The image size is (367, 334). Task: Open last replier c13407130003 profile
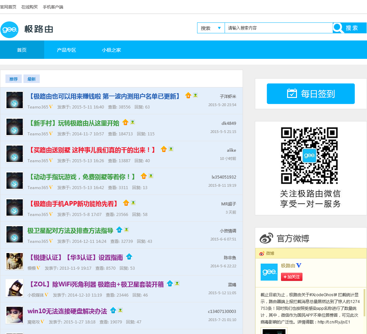222,312
